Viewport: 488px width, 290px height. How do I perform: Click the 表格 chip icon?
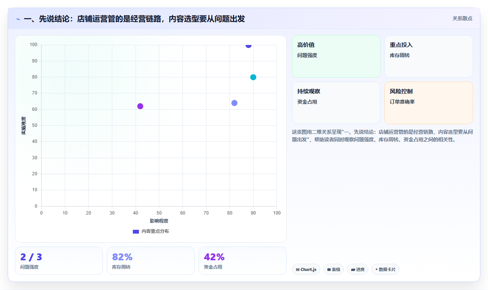(329, 270)
